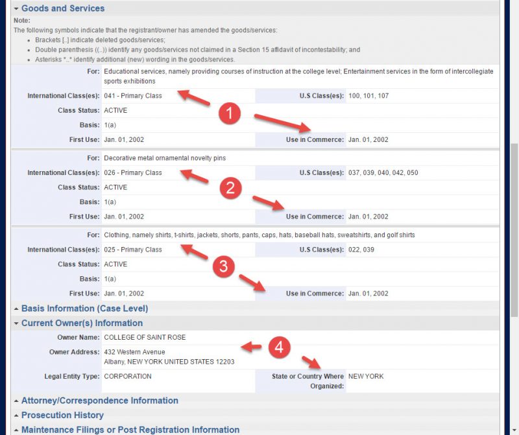Click the triangle icon next to Prosecution History

tap(16, 415)
